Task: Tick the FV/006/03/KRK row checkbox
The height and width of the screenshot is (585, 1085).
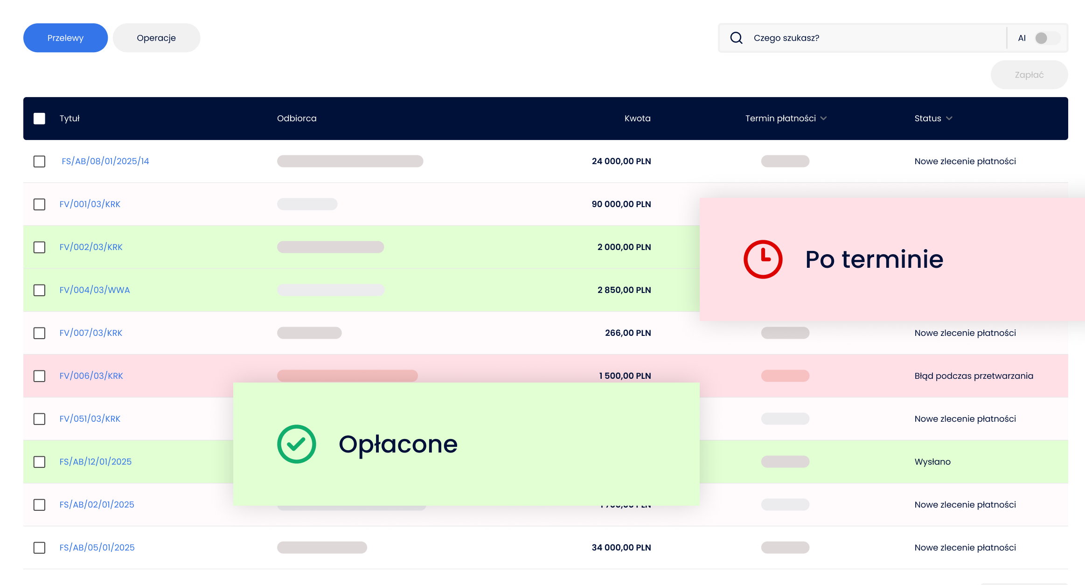Action: (40, 376)
